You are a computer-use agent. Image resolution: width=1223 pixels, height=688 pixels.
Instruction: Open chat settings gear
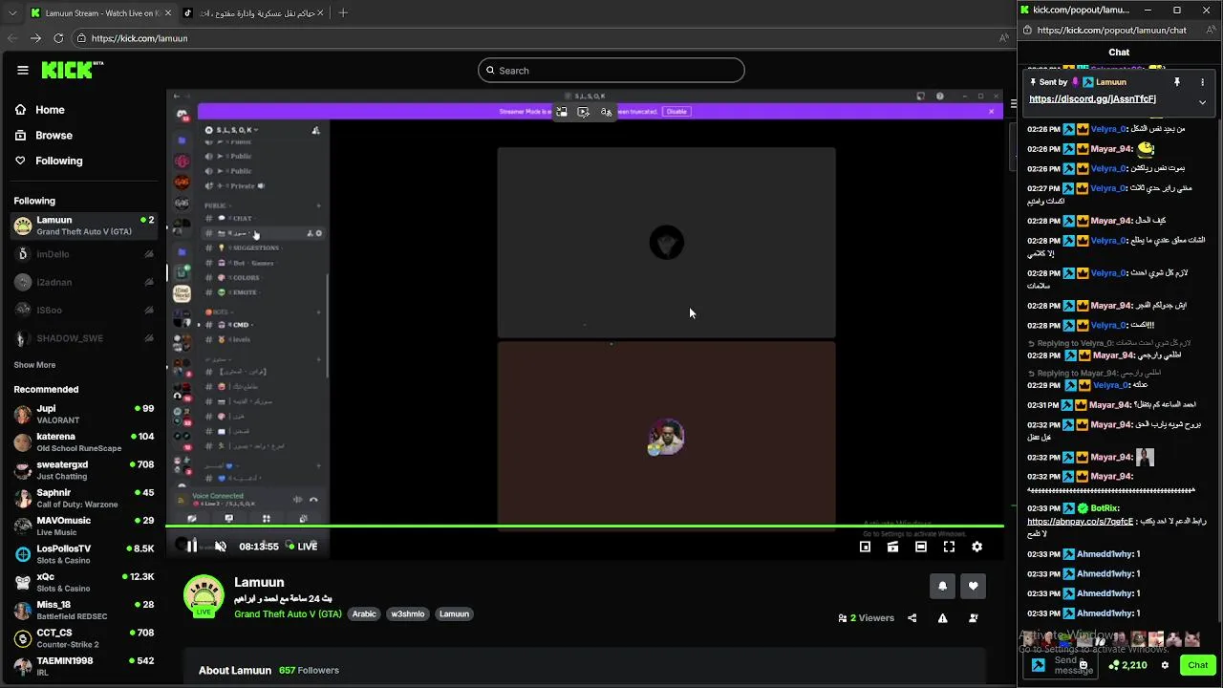(1165, 665)
